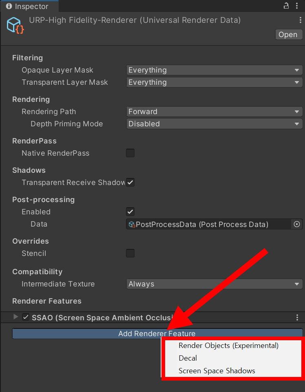Screen dimensions: 305x392
Task: Click the URP-High Fidelity-Renderer title text
Action: click(135, 20)
